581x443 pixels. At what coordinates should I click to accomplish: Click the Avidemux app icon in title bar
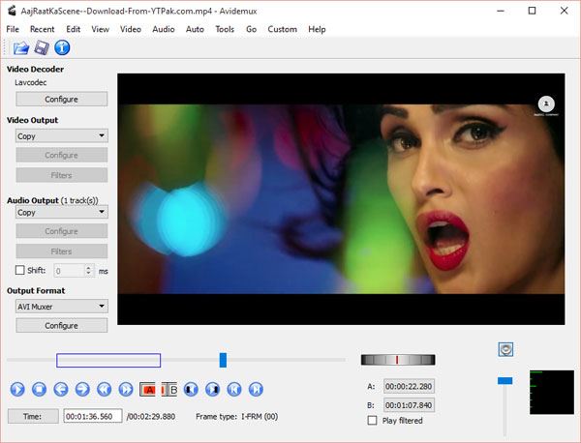pos(12,11)
